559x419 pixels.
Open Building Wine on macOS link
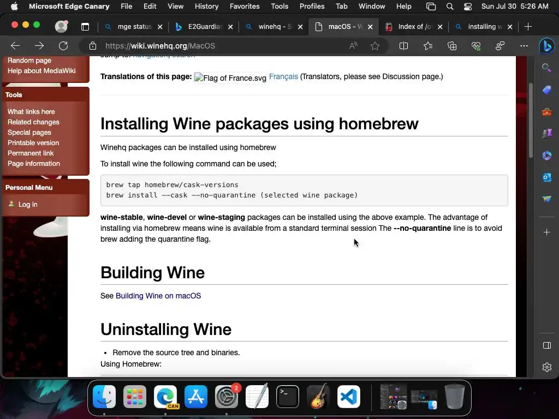[158, 296]
